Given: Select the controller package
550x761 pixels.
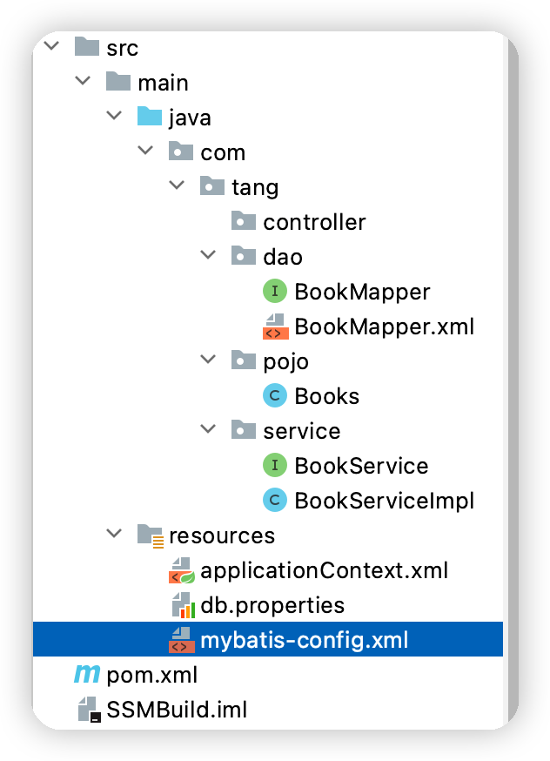Looking at the screenshot, I should 298,222.
